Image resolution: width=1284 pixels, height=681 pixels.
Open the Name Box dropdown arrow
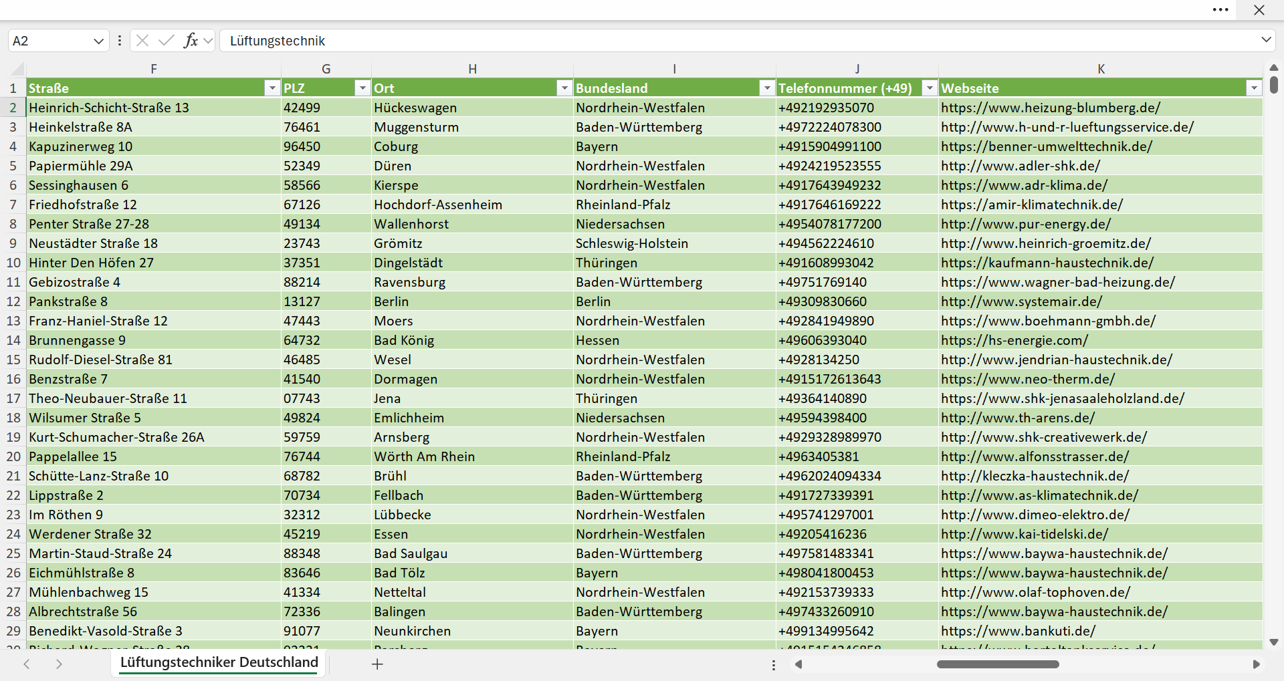coord(98,41)
